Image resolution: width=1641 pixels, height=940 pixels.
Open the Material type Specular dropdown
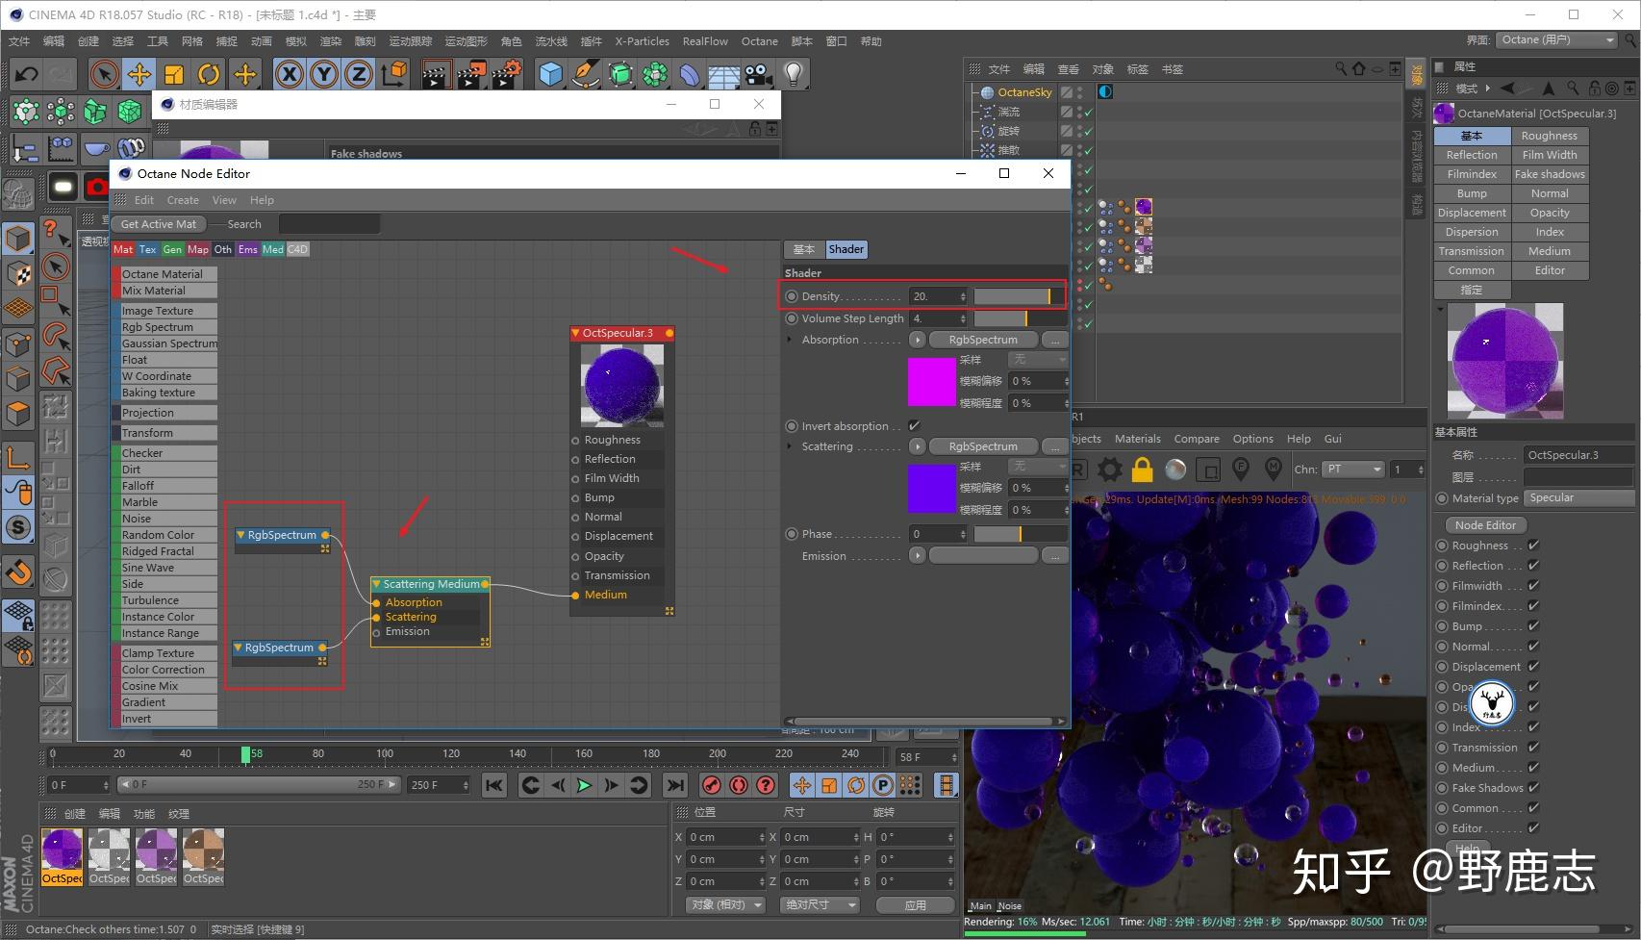tap(1578, 497)
